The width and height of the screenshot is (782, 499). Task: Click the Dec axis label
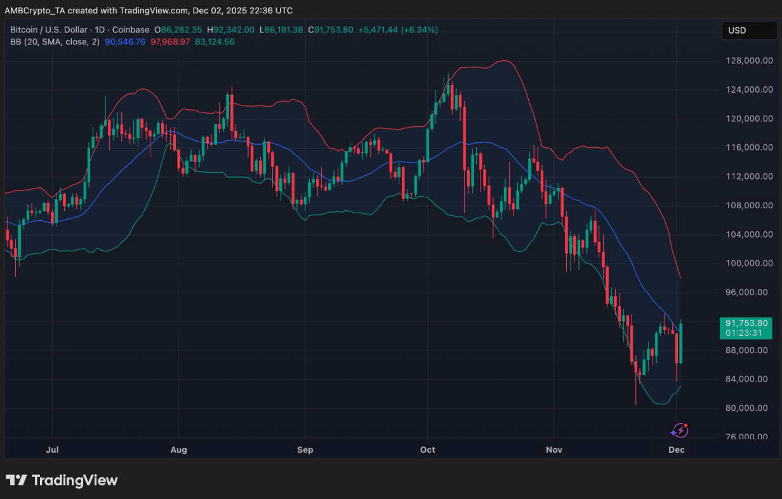click(676, 449)
